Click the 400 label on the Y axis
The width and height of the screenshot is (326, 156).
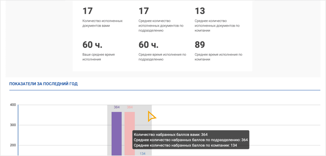click(13, 105)
